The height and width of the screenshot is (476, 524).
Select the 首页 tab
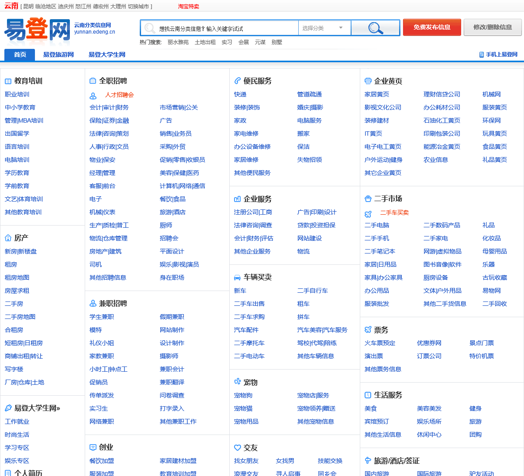tap(20, 55)
